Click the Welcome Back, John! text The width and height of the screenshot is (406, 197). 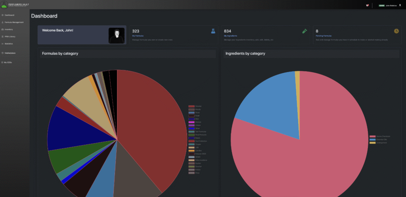(57, 30)
